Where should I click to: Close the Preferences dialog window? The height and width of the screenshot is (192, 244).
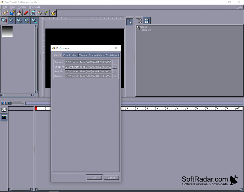pos(116,48)
